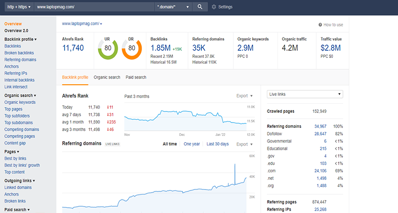
Task: Open Overview in the sidebar
Action: point(13,24)
